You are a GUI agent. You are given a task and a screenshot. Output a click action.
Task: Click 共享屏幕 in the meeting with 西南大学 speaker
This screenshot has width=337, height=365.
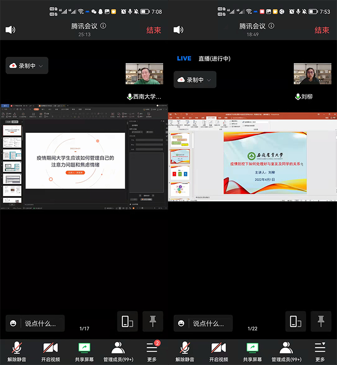pos(84,352)
